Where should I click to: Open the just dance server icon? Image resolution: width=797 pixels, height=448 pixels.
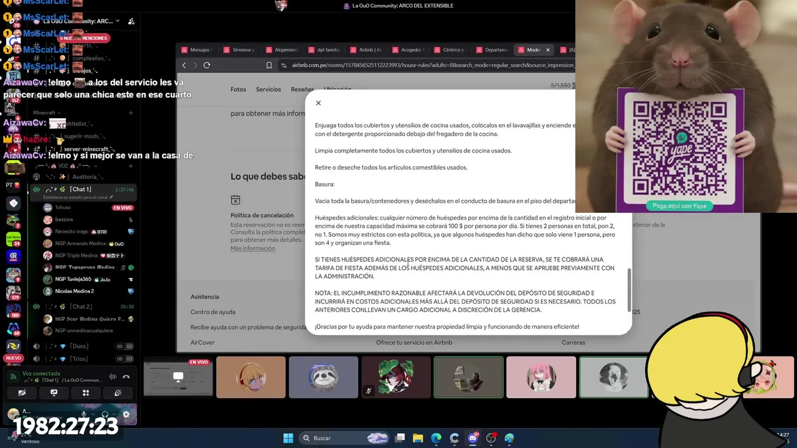(13, 239)
